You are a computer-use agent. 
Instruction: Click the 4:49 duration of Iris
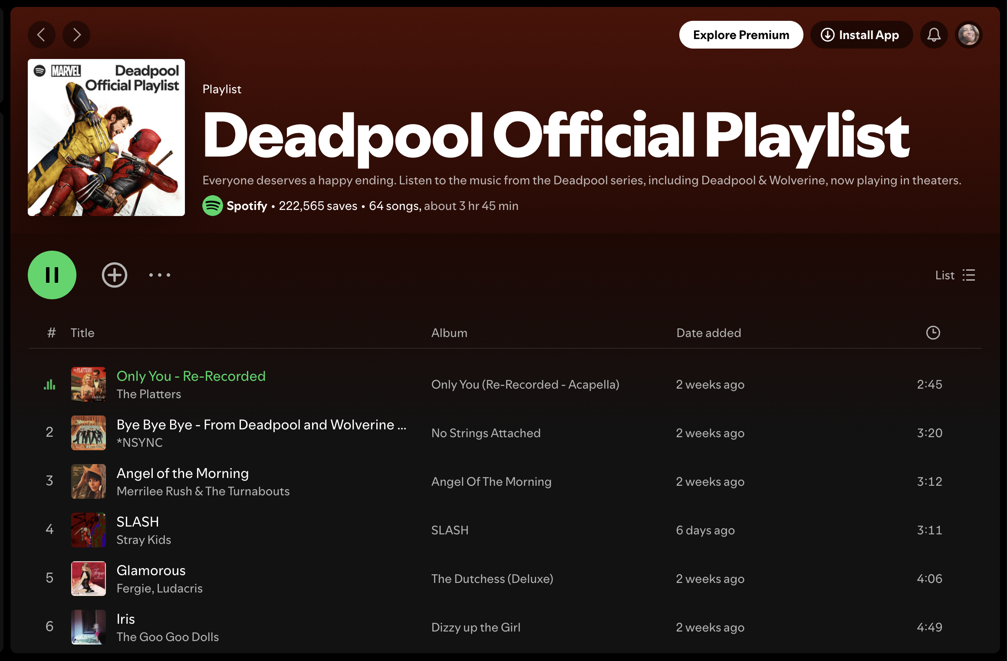coord(929,627)
